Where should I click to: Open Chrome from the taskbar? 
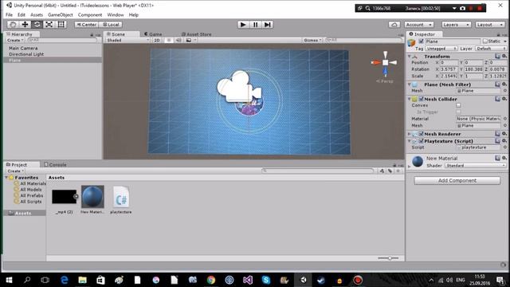[x=211, y=280]
